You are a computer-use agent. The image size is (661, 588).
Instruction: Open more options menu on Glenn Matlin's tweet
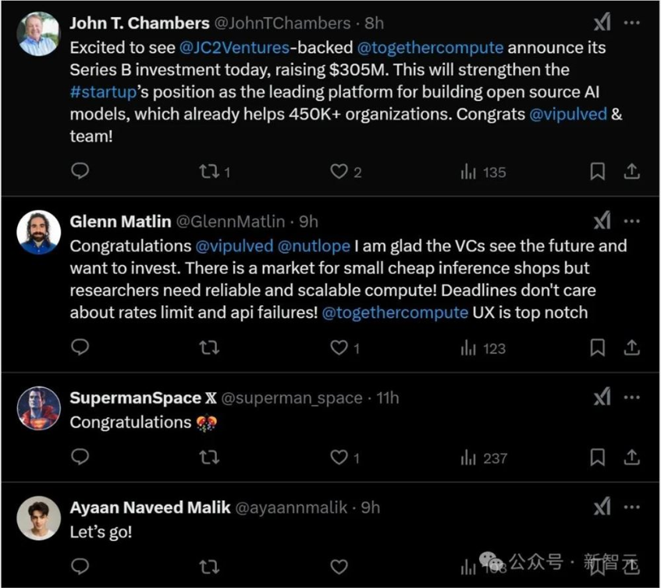tap(631, 222)
